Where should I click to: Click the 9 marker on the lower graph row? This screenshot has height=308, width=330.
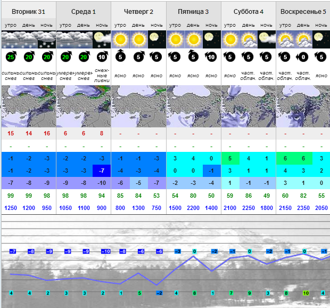click(x=250, y=293)
